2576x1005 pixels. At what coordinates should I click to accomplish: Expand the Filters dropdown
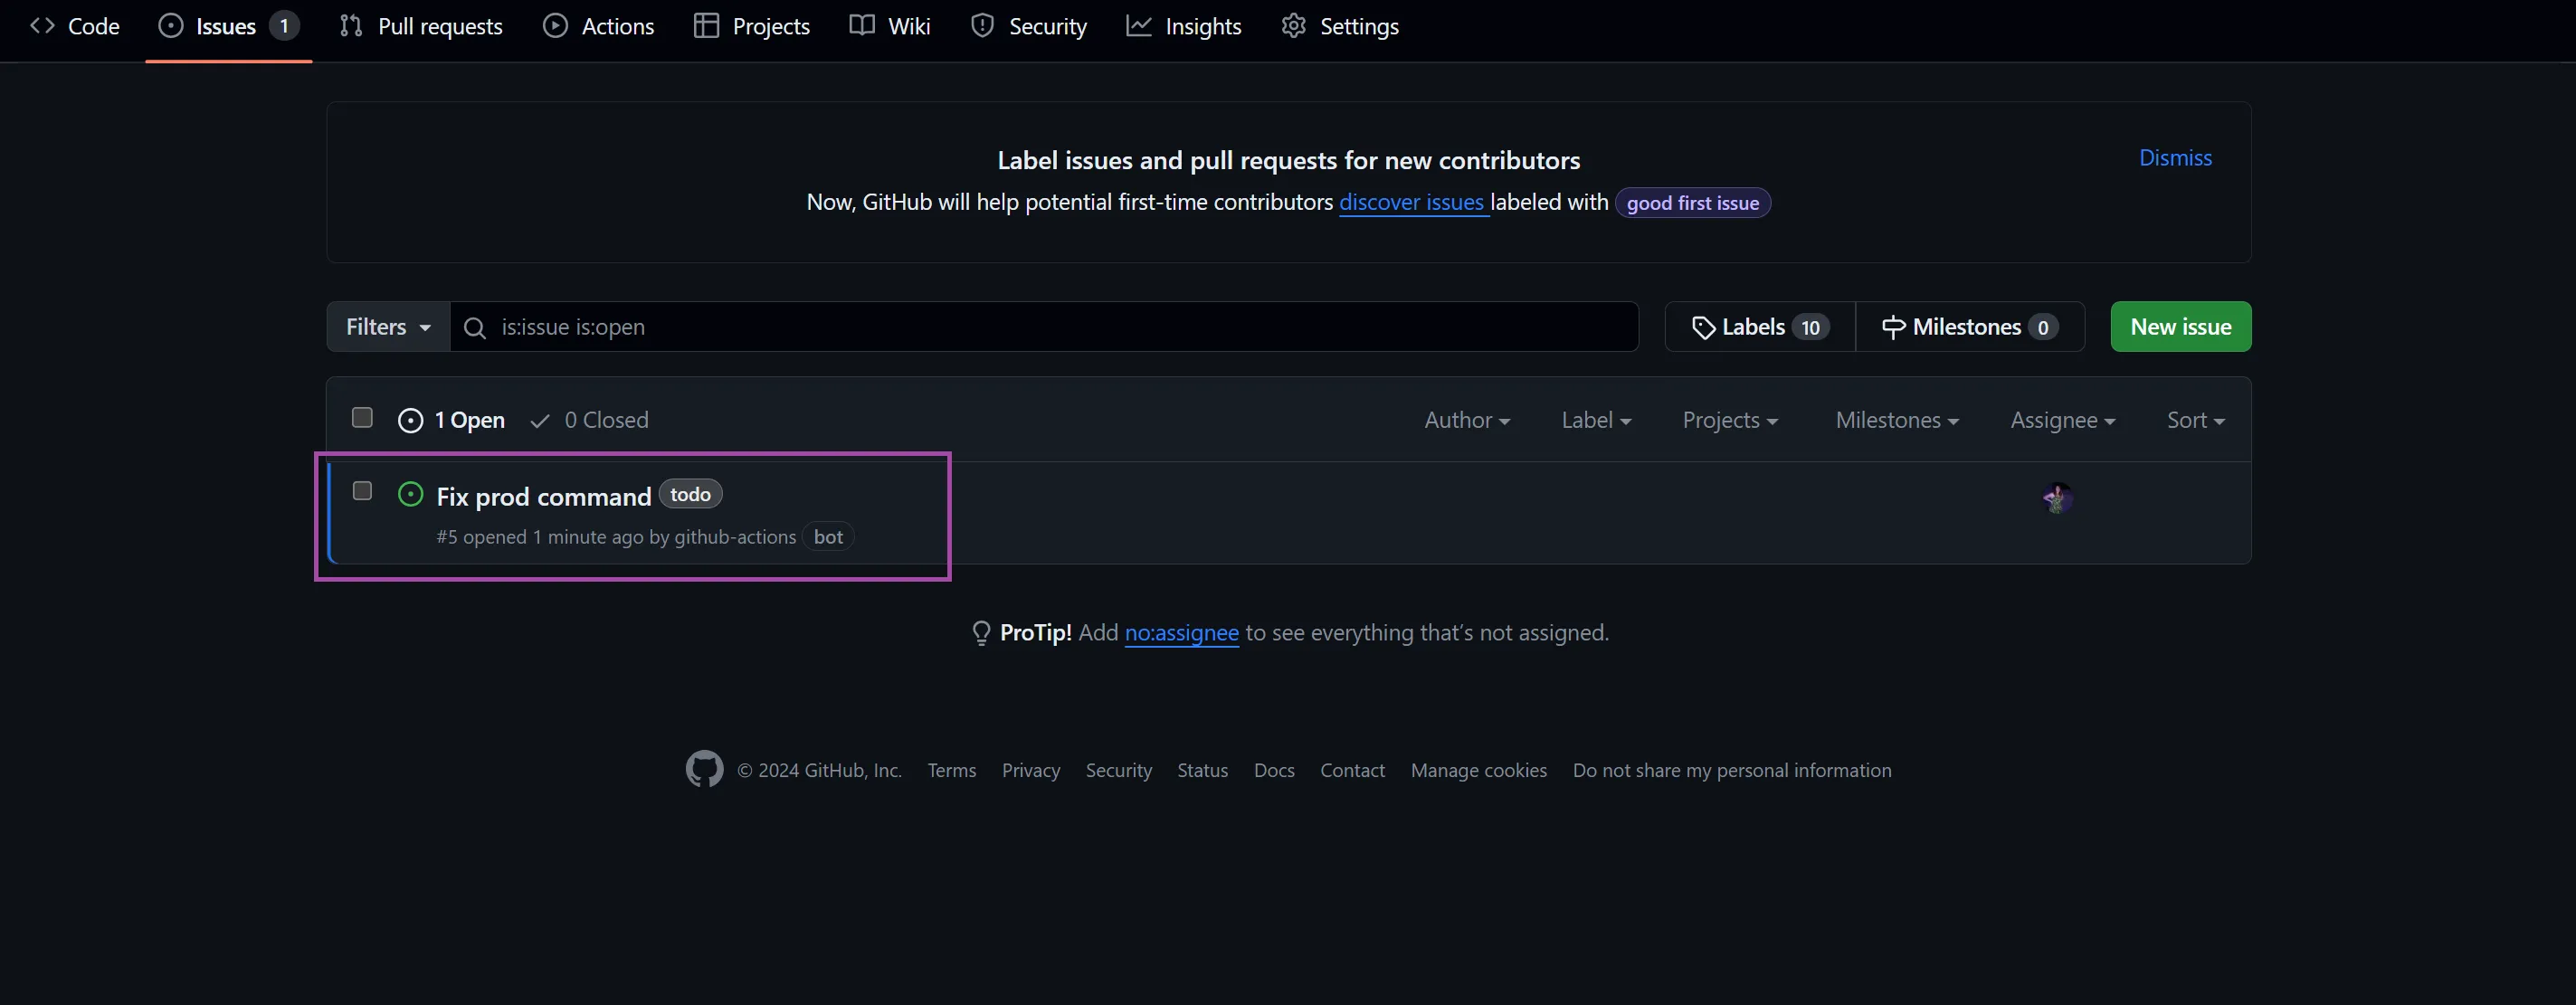388,327
